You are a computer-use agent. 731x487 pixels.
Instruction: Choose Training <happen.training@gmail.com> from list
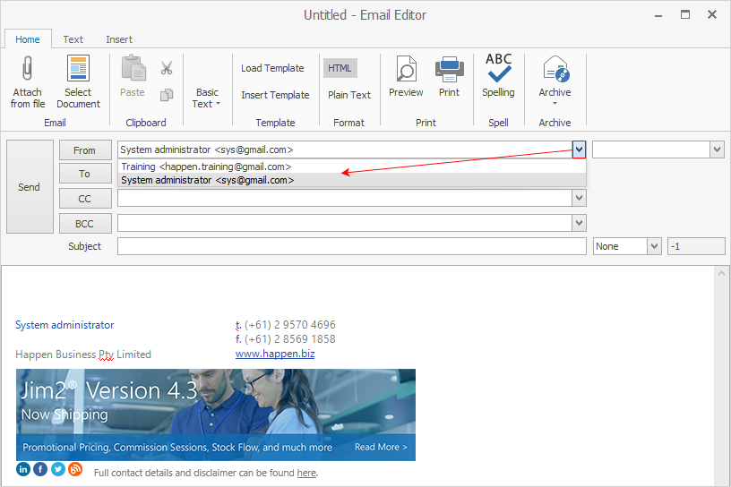point(352,167)
